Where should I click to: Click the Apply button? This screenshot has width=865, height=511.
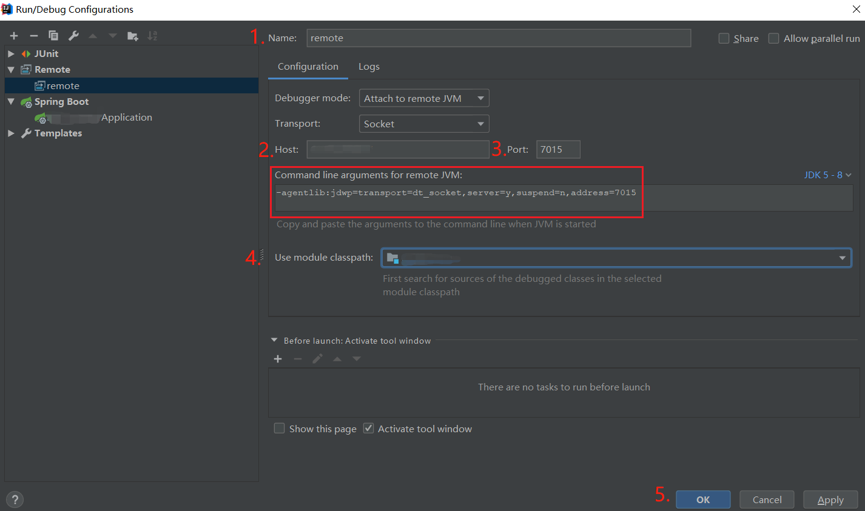point(830,499)
